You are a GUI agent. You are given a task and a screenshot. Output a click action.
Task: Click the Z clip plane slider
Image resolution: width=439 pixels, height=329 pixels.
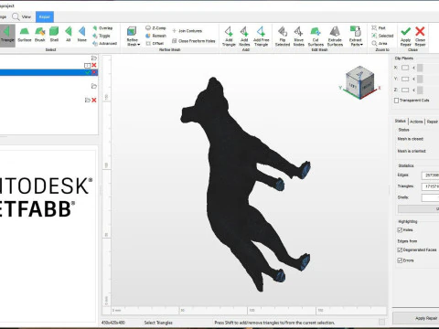click(420, 90)
